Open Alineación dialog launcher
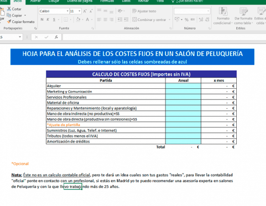Viewport: 266px width, 206px height. (170, 28)
